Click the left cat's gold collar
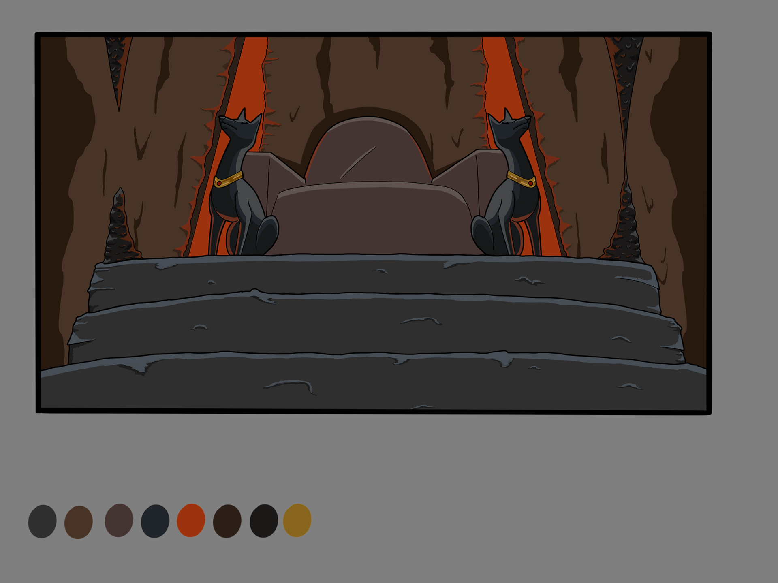778x583 pixels. pyautogui.click(x=228, y=179)
